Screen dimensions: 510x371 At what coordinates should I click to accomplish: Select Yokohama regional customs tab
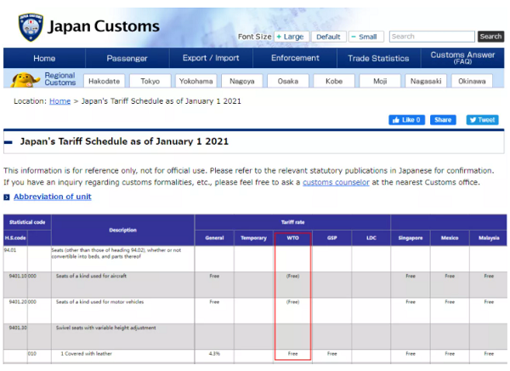coord(196,81)
